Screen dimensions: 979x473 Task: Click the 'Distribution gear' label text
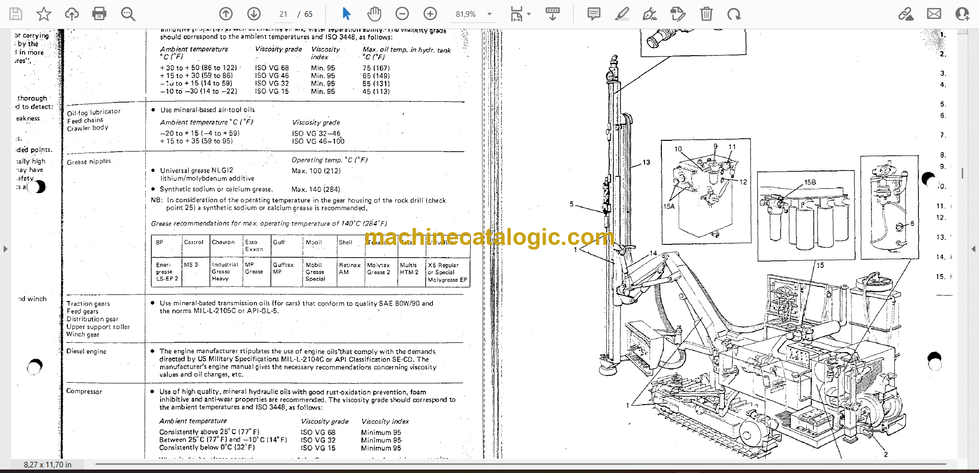point(92,319)
